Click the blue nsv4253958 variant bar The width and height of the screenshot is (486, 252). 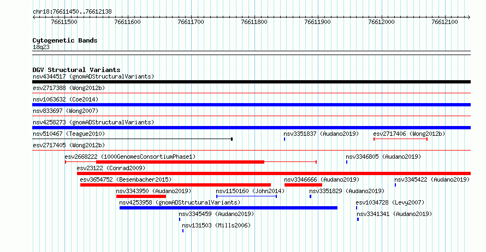tap(228, 208)
